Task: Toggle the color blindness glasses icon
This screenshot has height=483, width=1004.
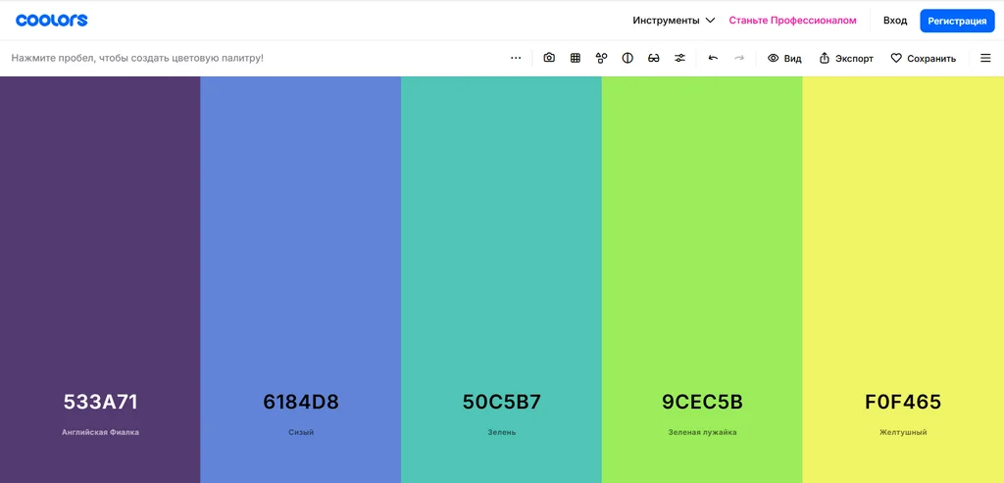Action: 653,58
